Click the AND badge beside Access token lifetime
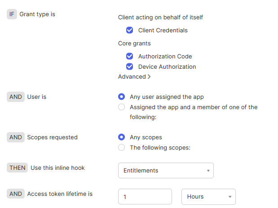This screenshot has height=208, width=278. click(x=16, y=194)
